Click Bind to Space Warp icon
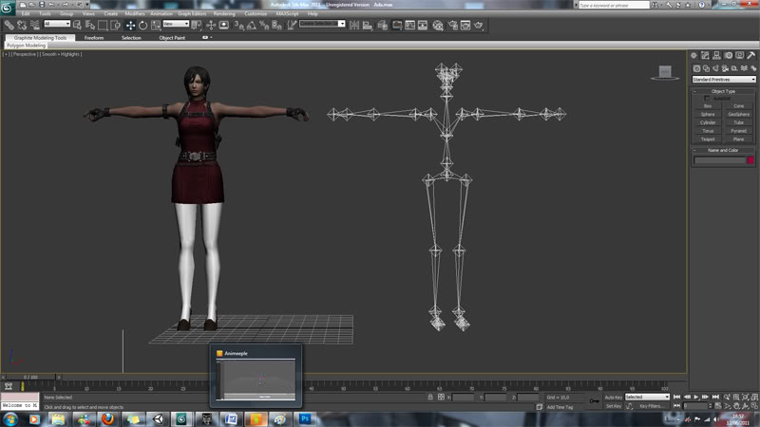 click(35, 25)
